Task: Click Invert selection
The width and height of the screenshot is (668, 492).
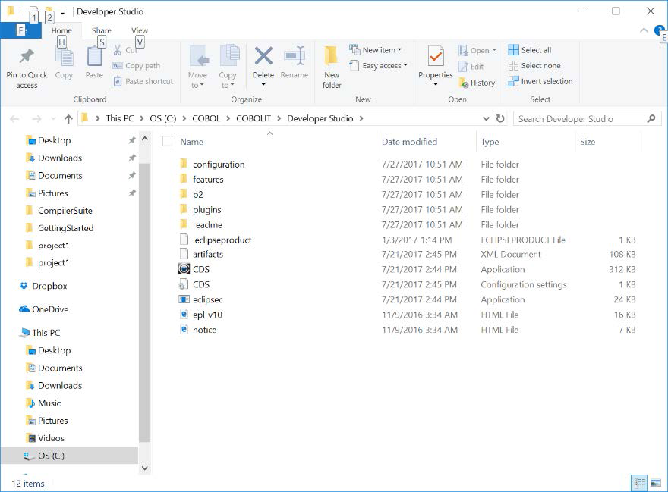Action: [x=540, y=81]
